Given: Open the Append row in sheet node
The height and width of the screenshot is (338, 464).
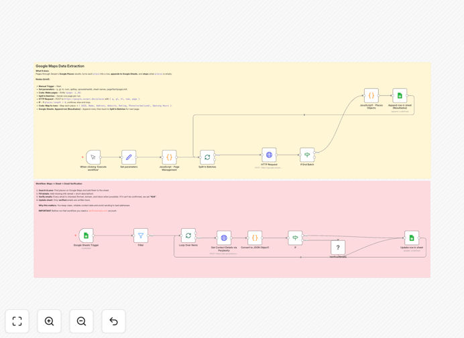Looking at the screenshot, I should [x=400, y=96].
